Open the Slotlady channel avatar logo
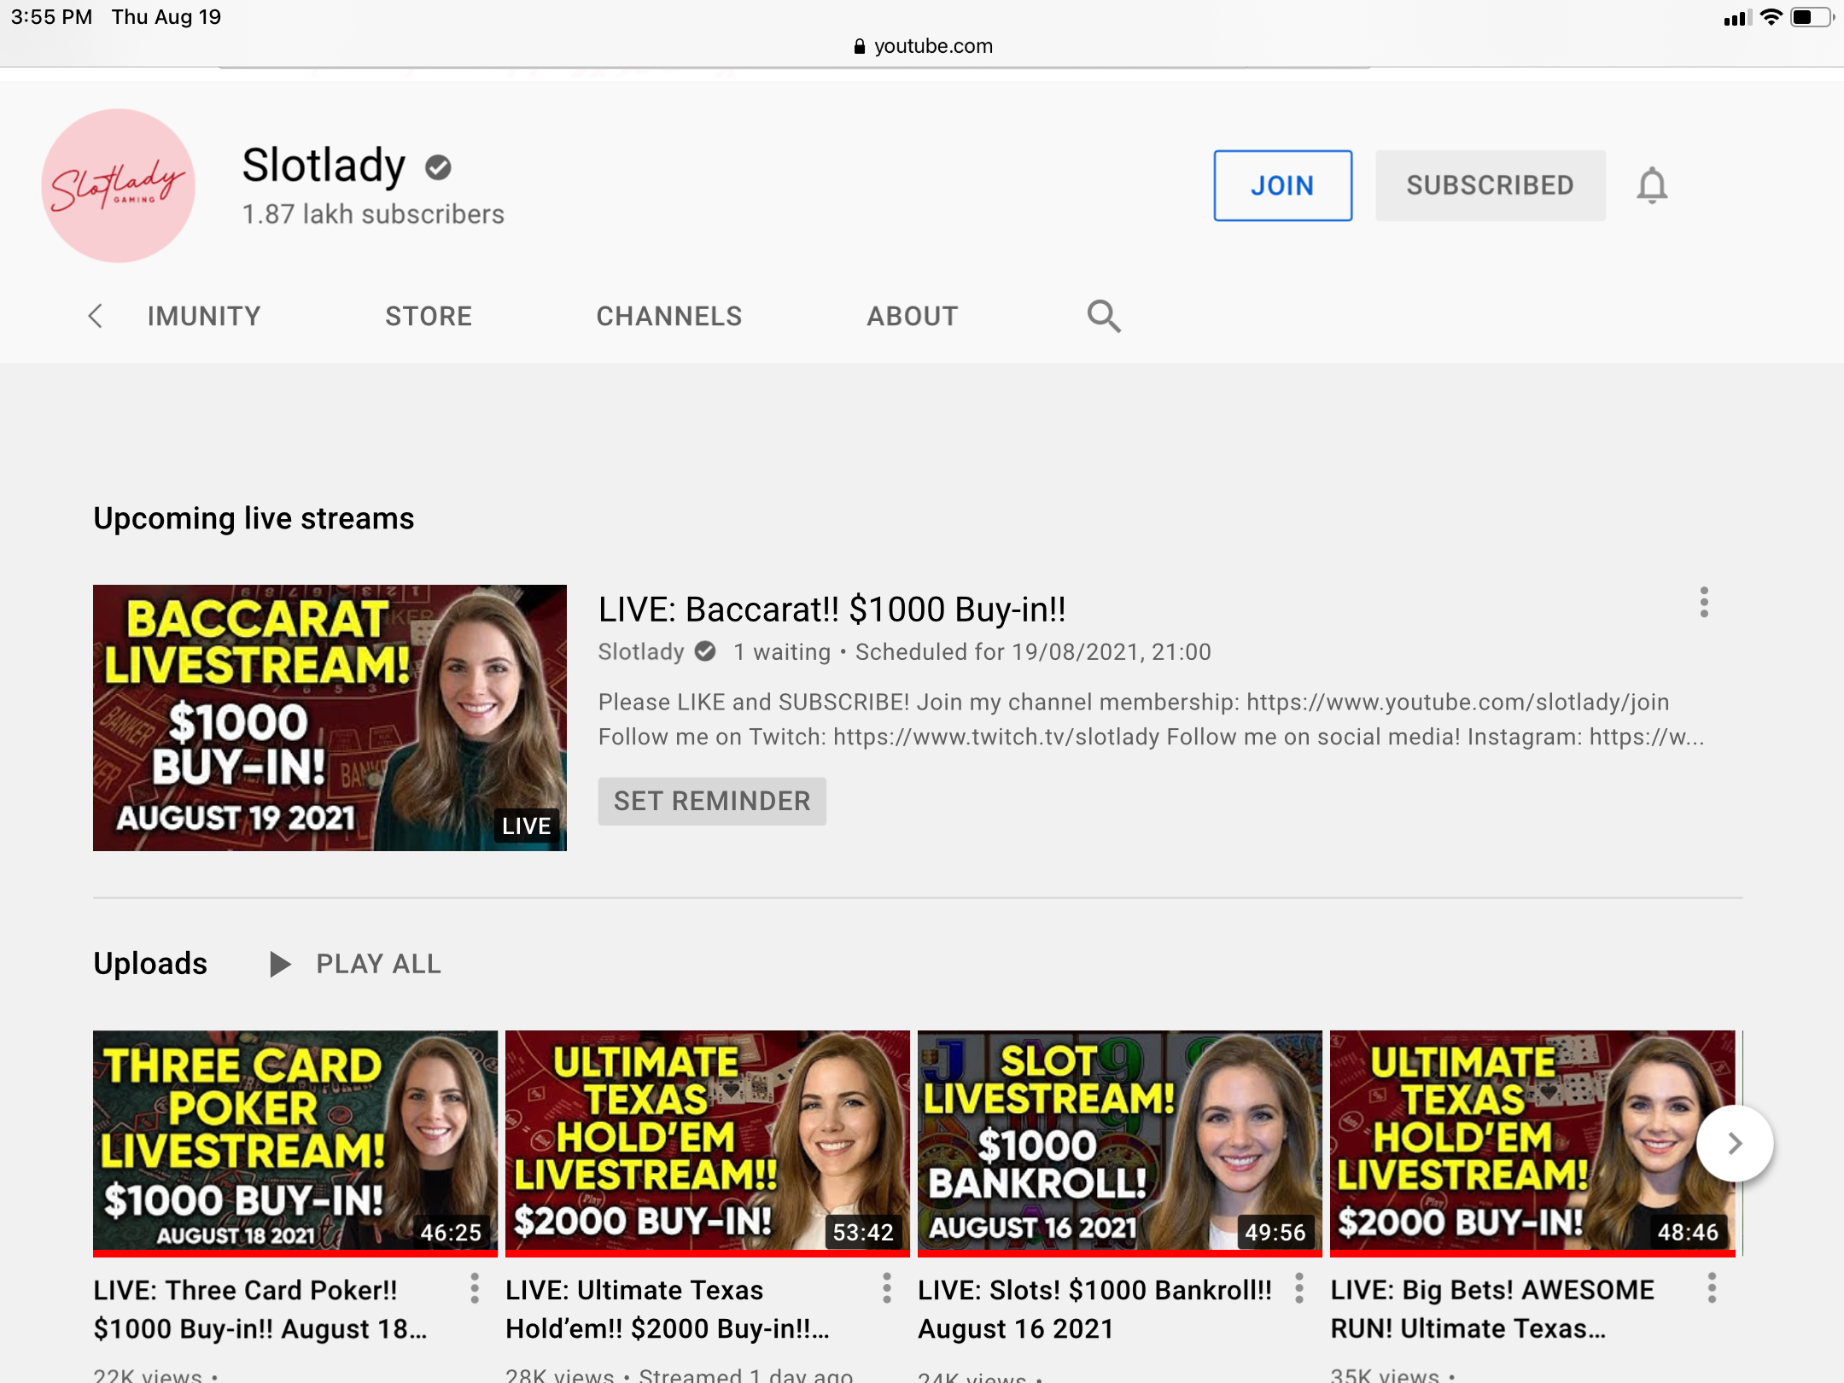Viewport: 1844px width, 1383px height. tap(118, 185)
